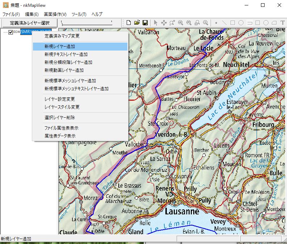Click the zoom out magnifier icon
This screenshot has width=287, height=244.
[189, 23]
